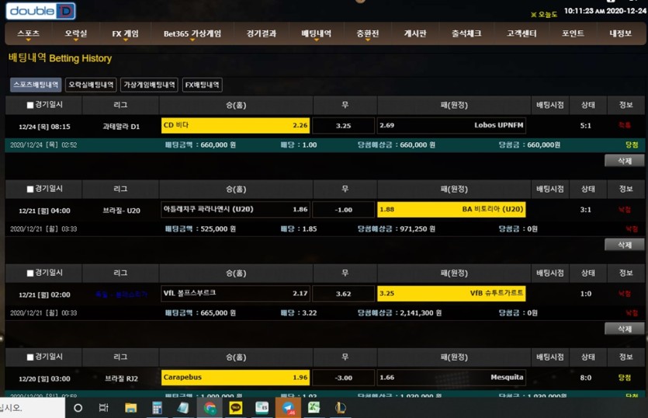Open Task View in the taskbar

point(104,408)
